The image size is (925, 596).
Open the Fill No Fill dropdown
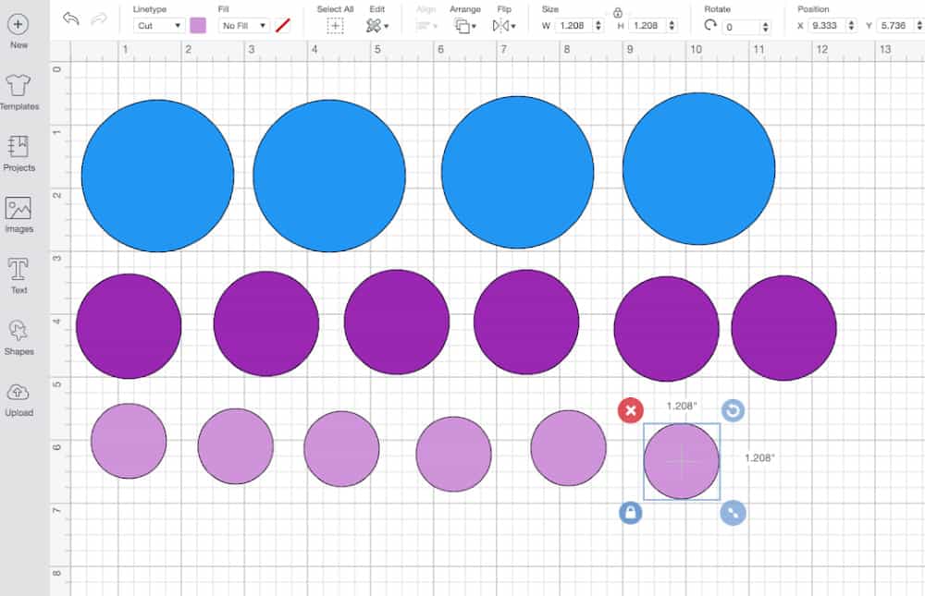coord(244,25)
